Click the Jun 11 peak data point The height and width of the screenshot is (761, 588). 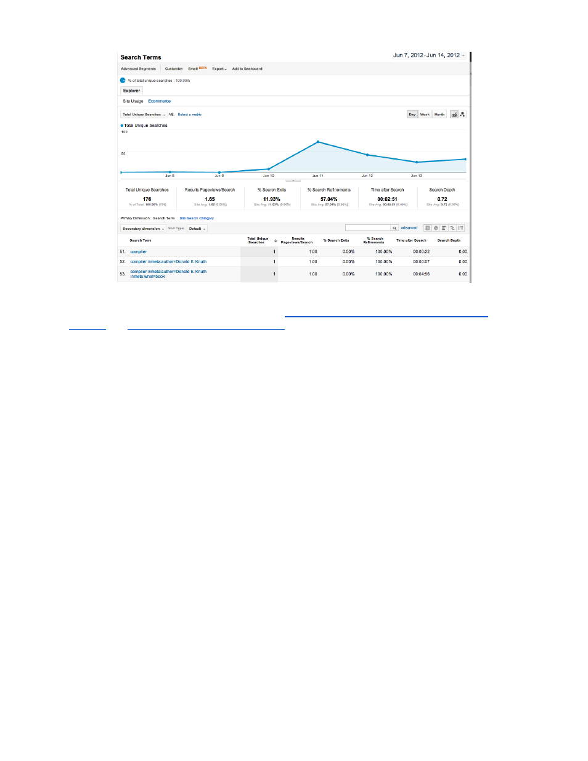(318, 142)
